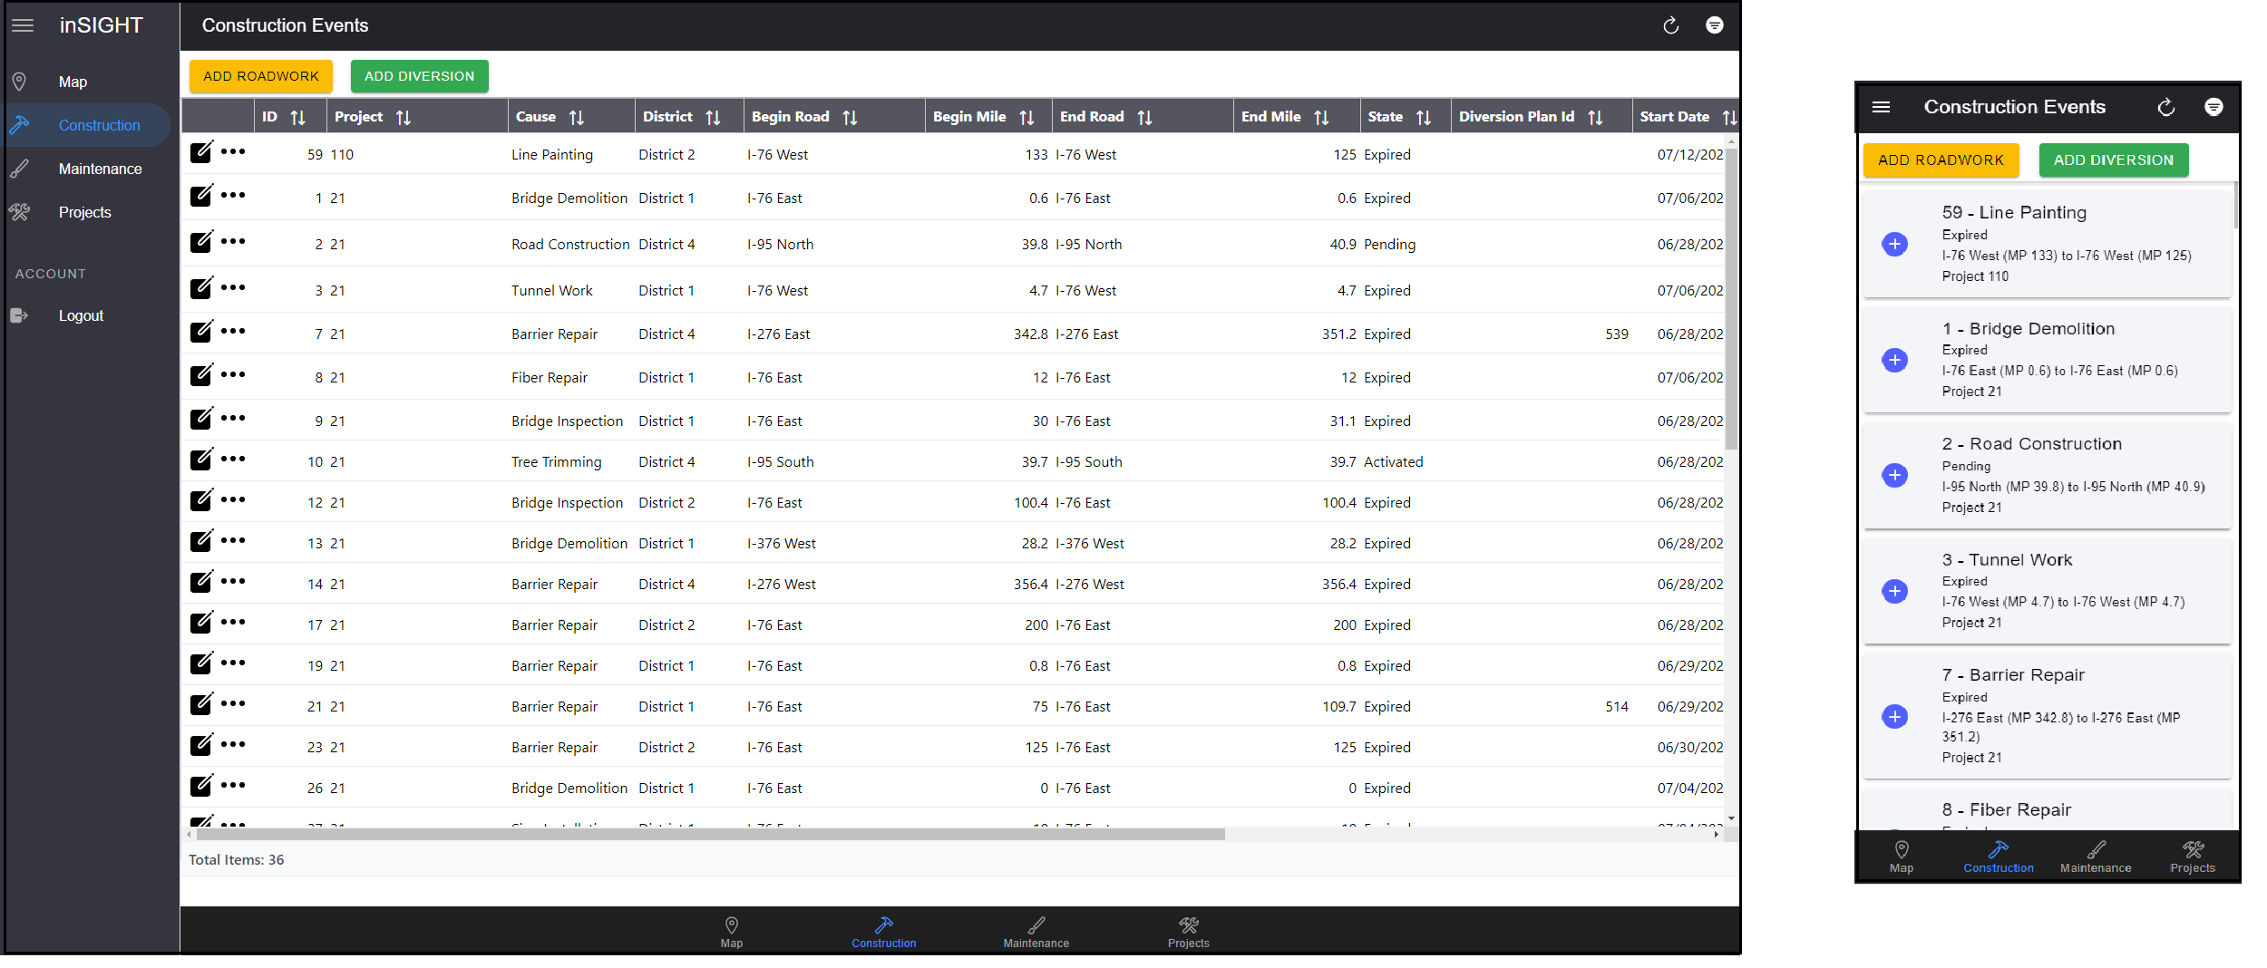Edit the Line Painting event row 59

201,151
